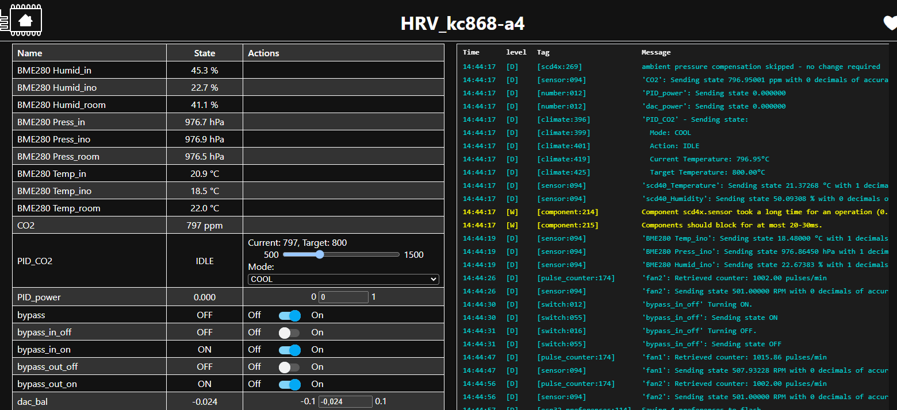Select BME280 Press_ino row name

(x=54, y=139)
